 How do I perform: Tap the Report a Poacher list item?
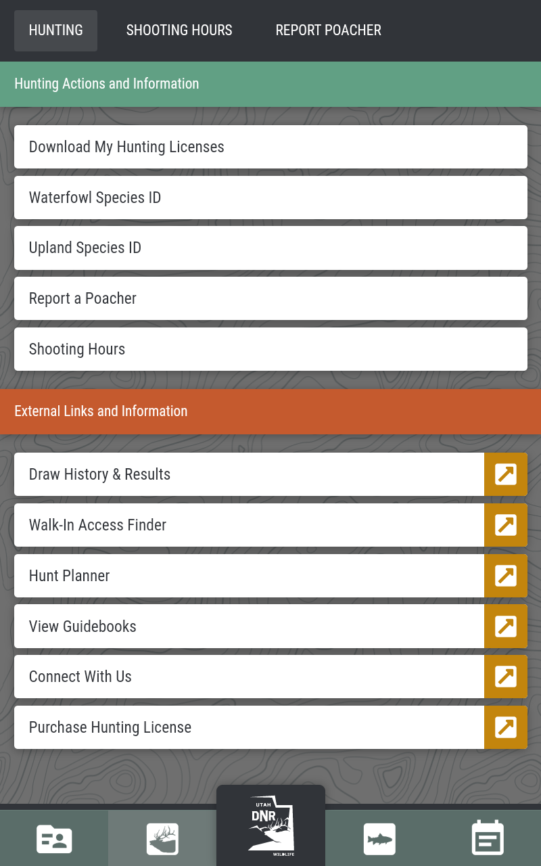coord(270,298)
